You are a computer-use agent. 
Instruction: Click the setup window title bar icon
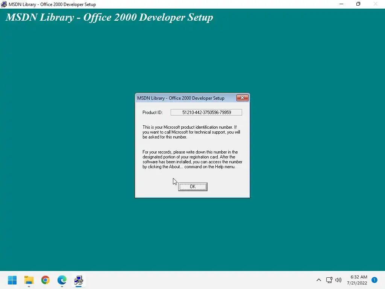click(4, 4)
